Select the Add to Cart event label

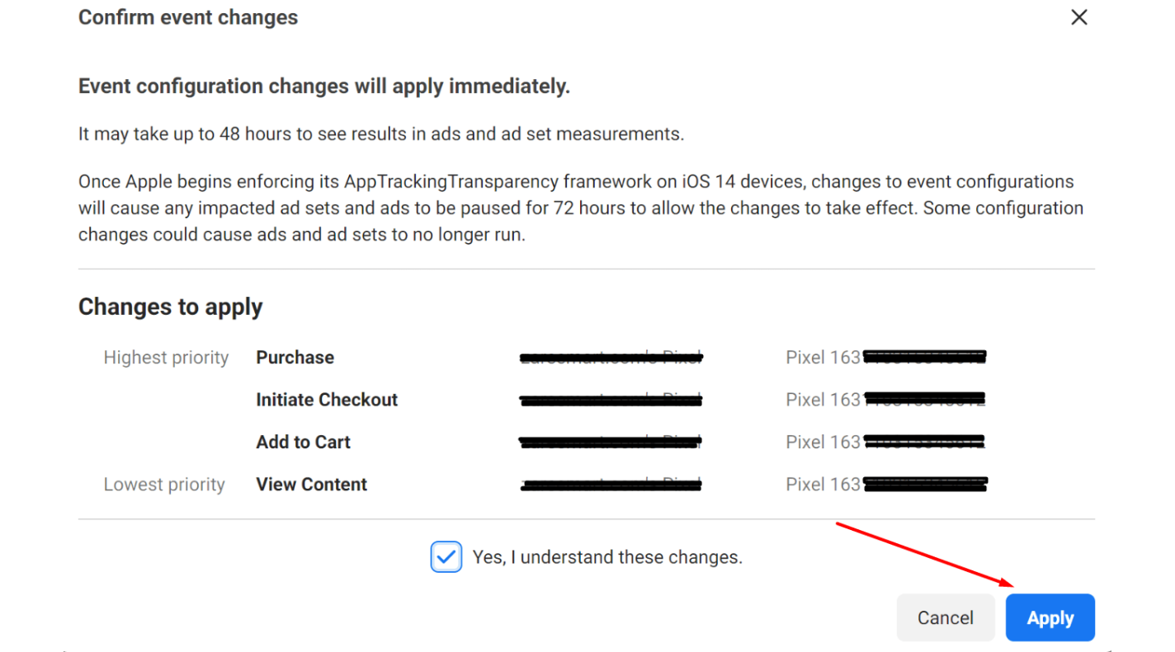pos(303,443)
